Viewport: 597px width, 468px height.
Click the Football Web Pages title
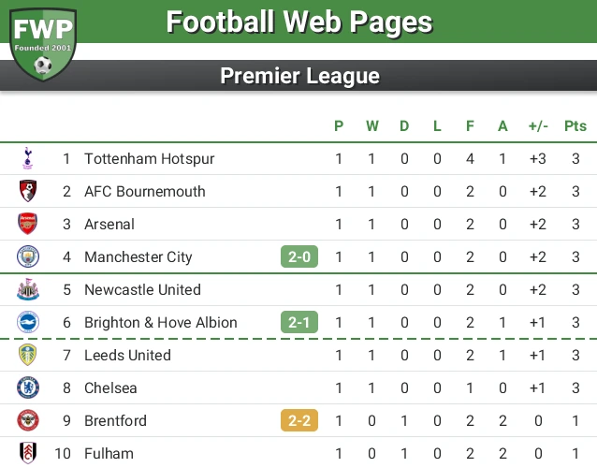tap(299, 22)
